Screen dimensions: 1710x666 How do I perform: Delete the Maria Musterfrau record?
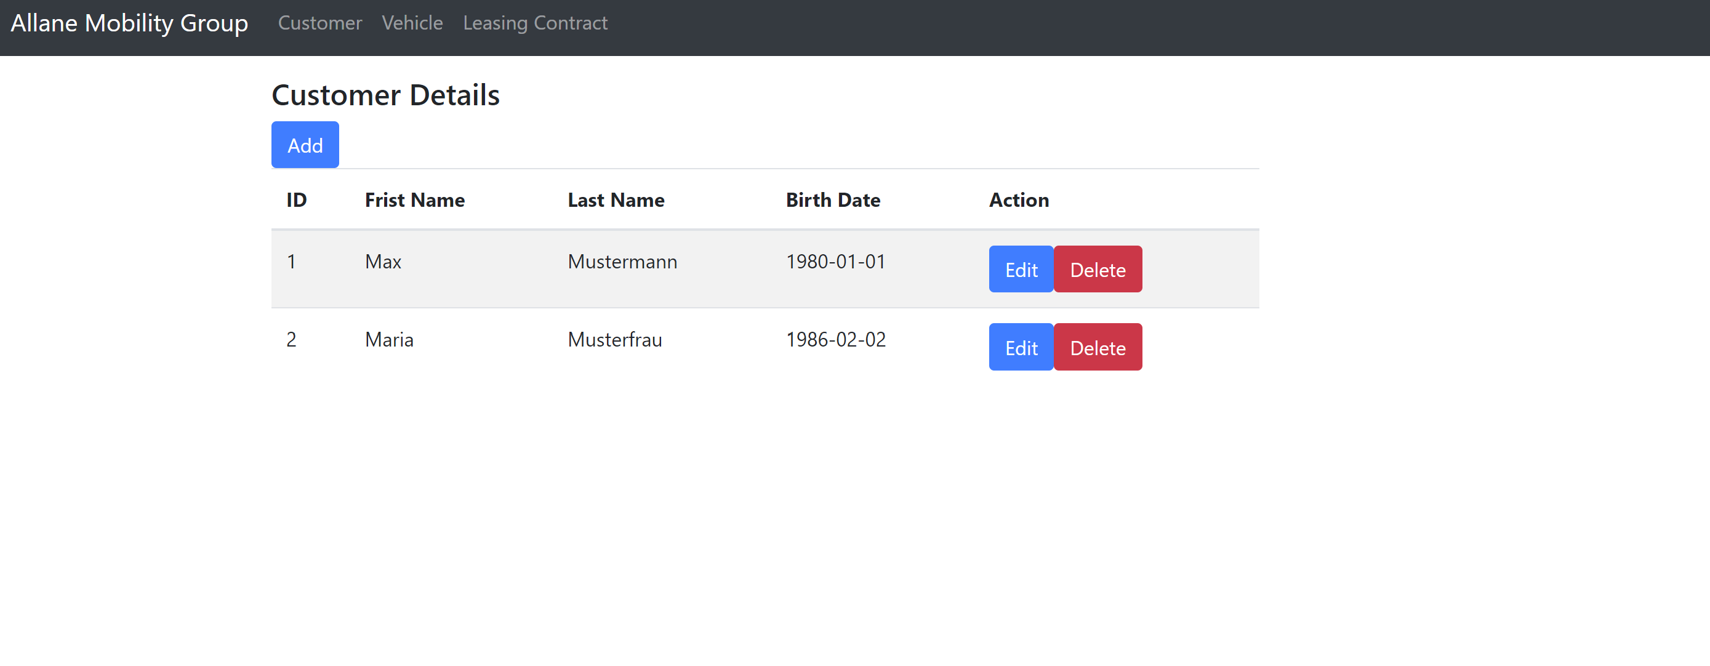point(1098,346)
